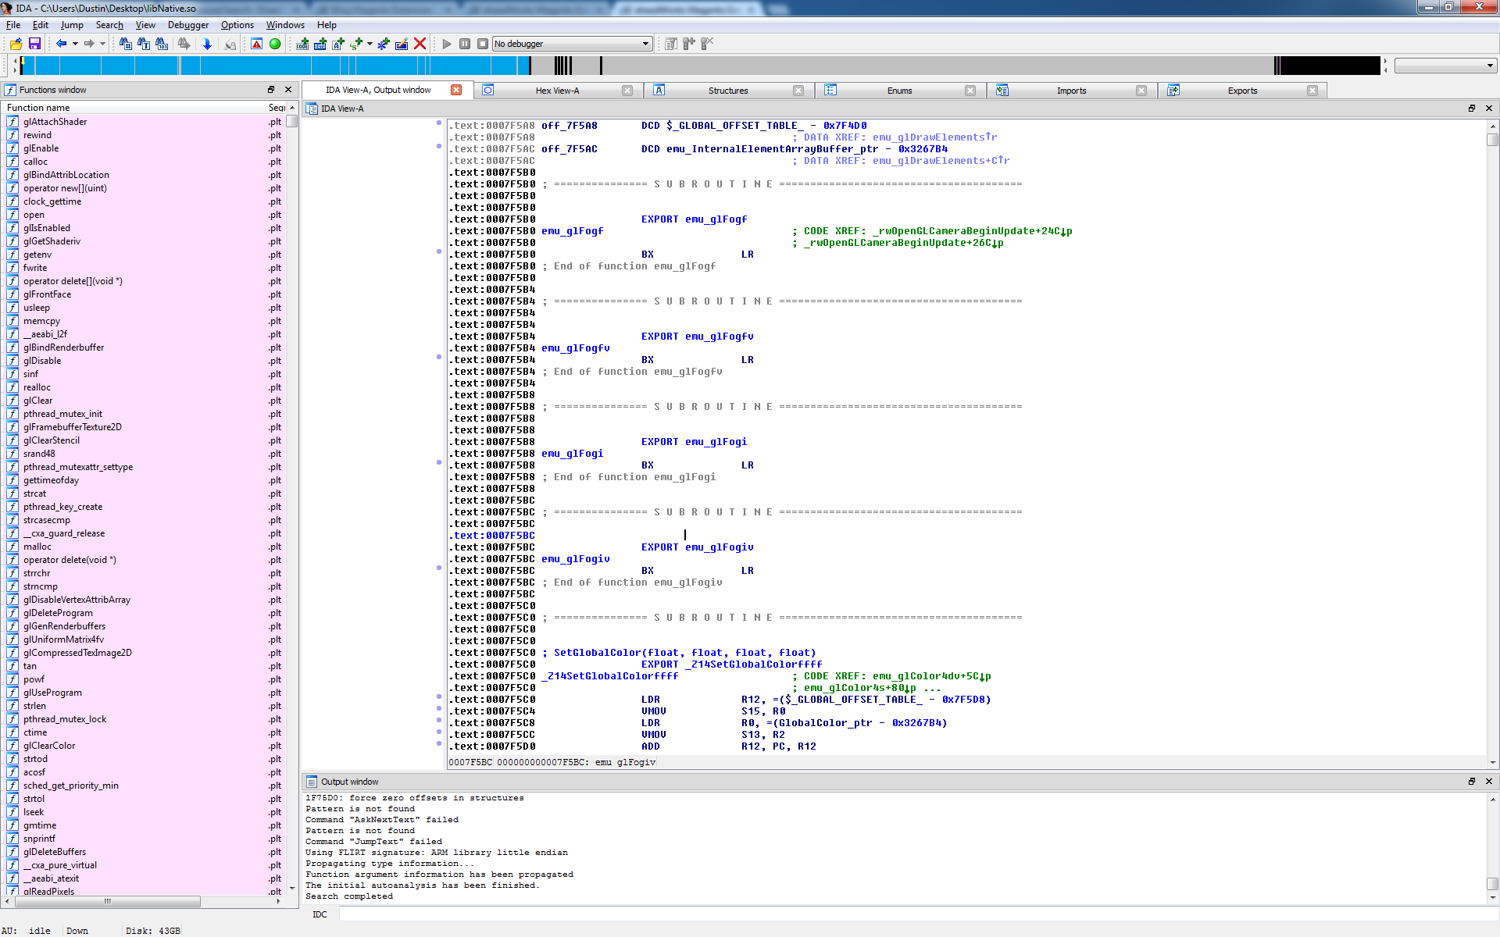Click the Insert code segment icon
Screen dimensions: 1500x937
tap(302, 44)
